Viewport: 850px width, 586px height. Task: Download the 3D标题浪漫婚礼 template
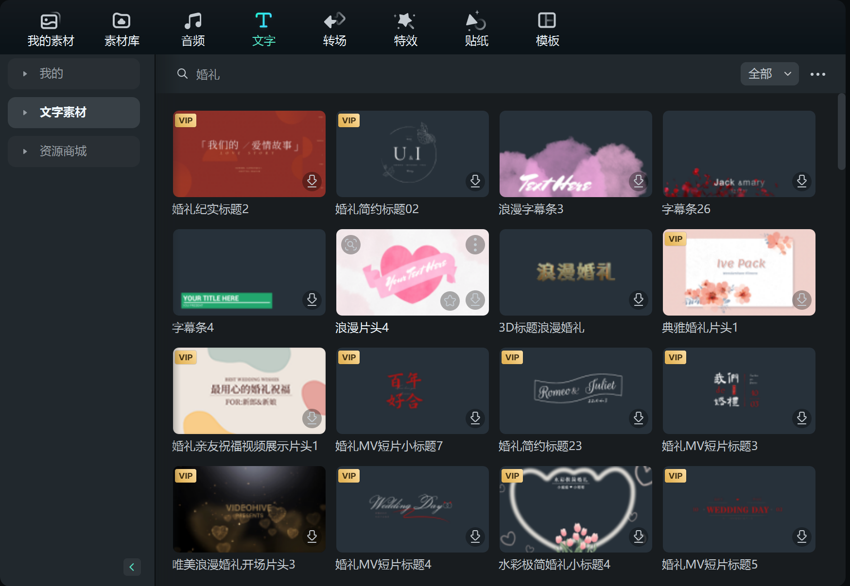[x=638, y=300]
